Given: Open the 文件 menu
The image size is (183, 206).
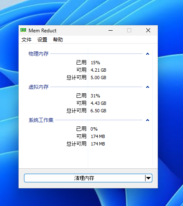Looking at the screenshot, I should (26, 40).
